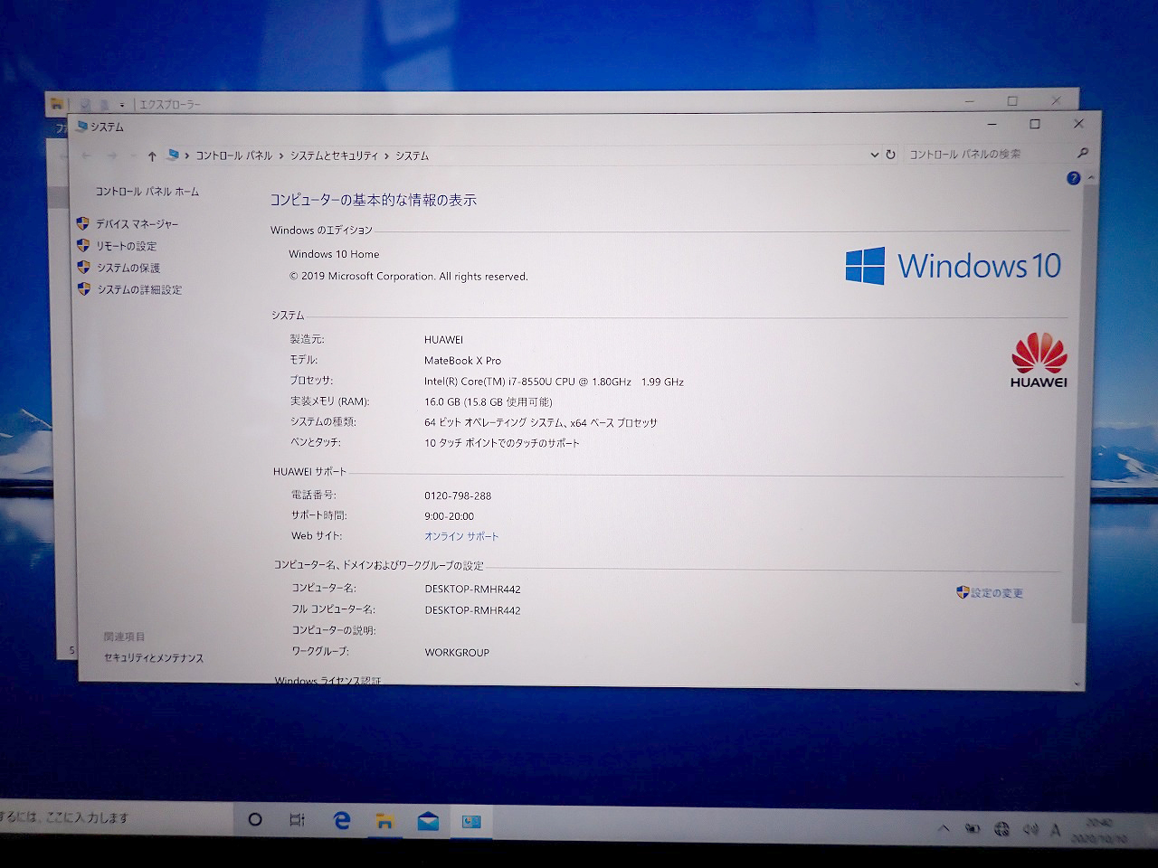Close the Explorer window behind
This screenshot has height=868, width=1158.
(x=1056, y=100)
